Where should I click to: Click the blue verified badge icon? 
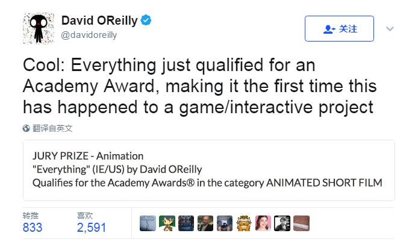tap(146, 20)
